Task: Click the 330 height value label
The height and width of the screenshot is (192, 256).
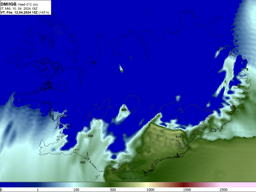Action: (90, 136)
